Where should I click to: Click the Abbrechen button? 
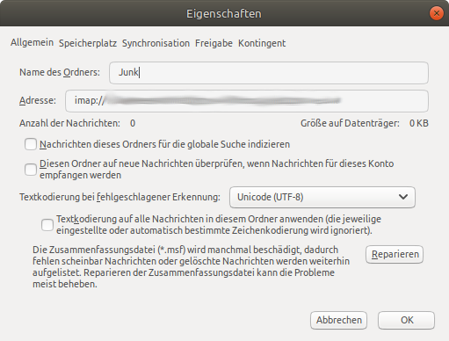(x=339, y=320)
